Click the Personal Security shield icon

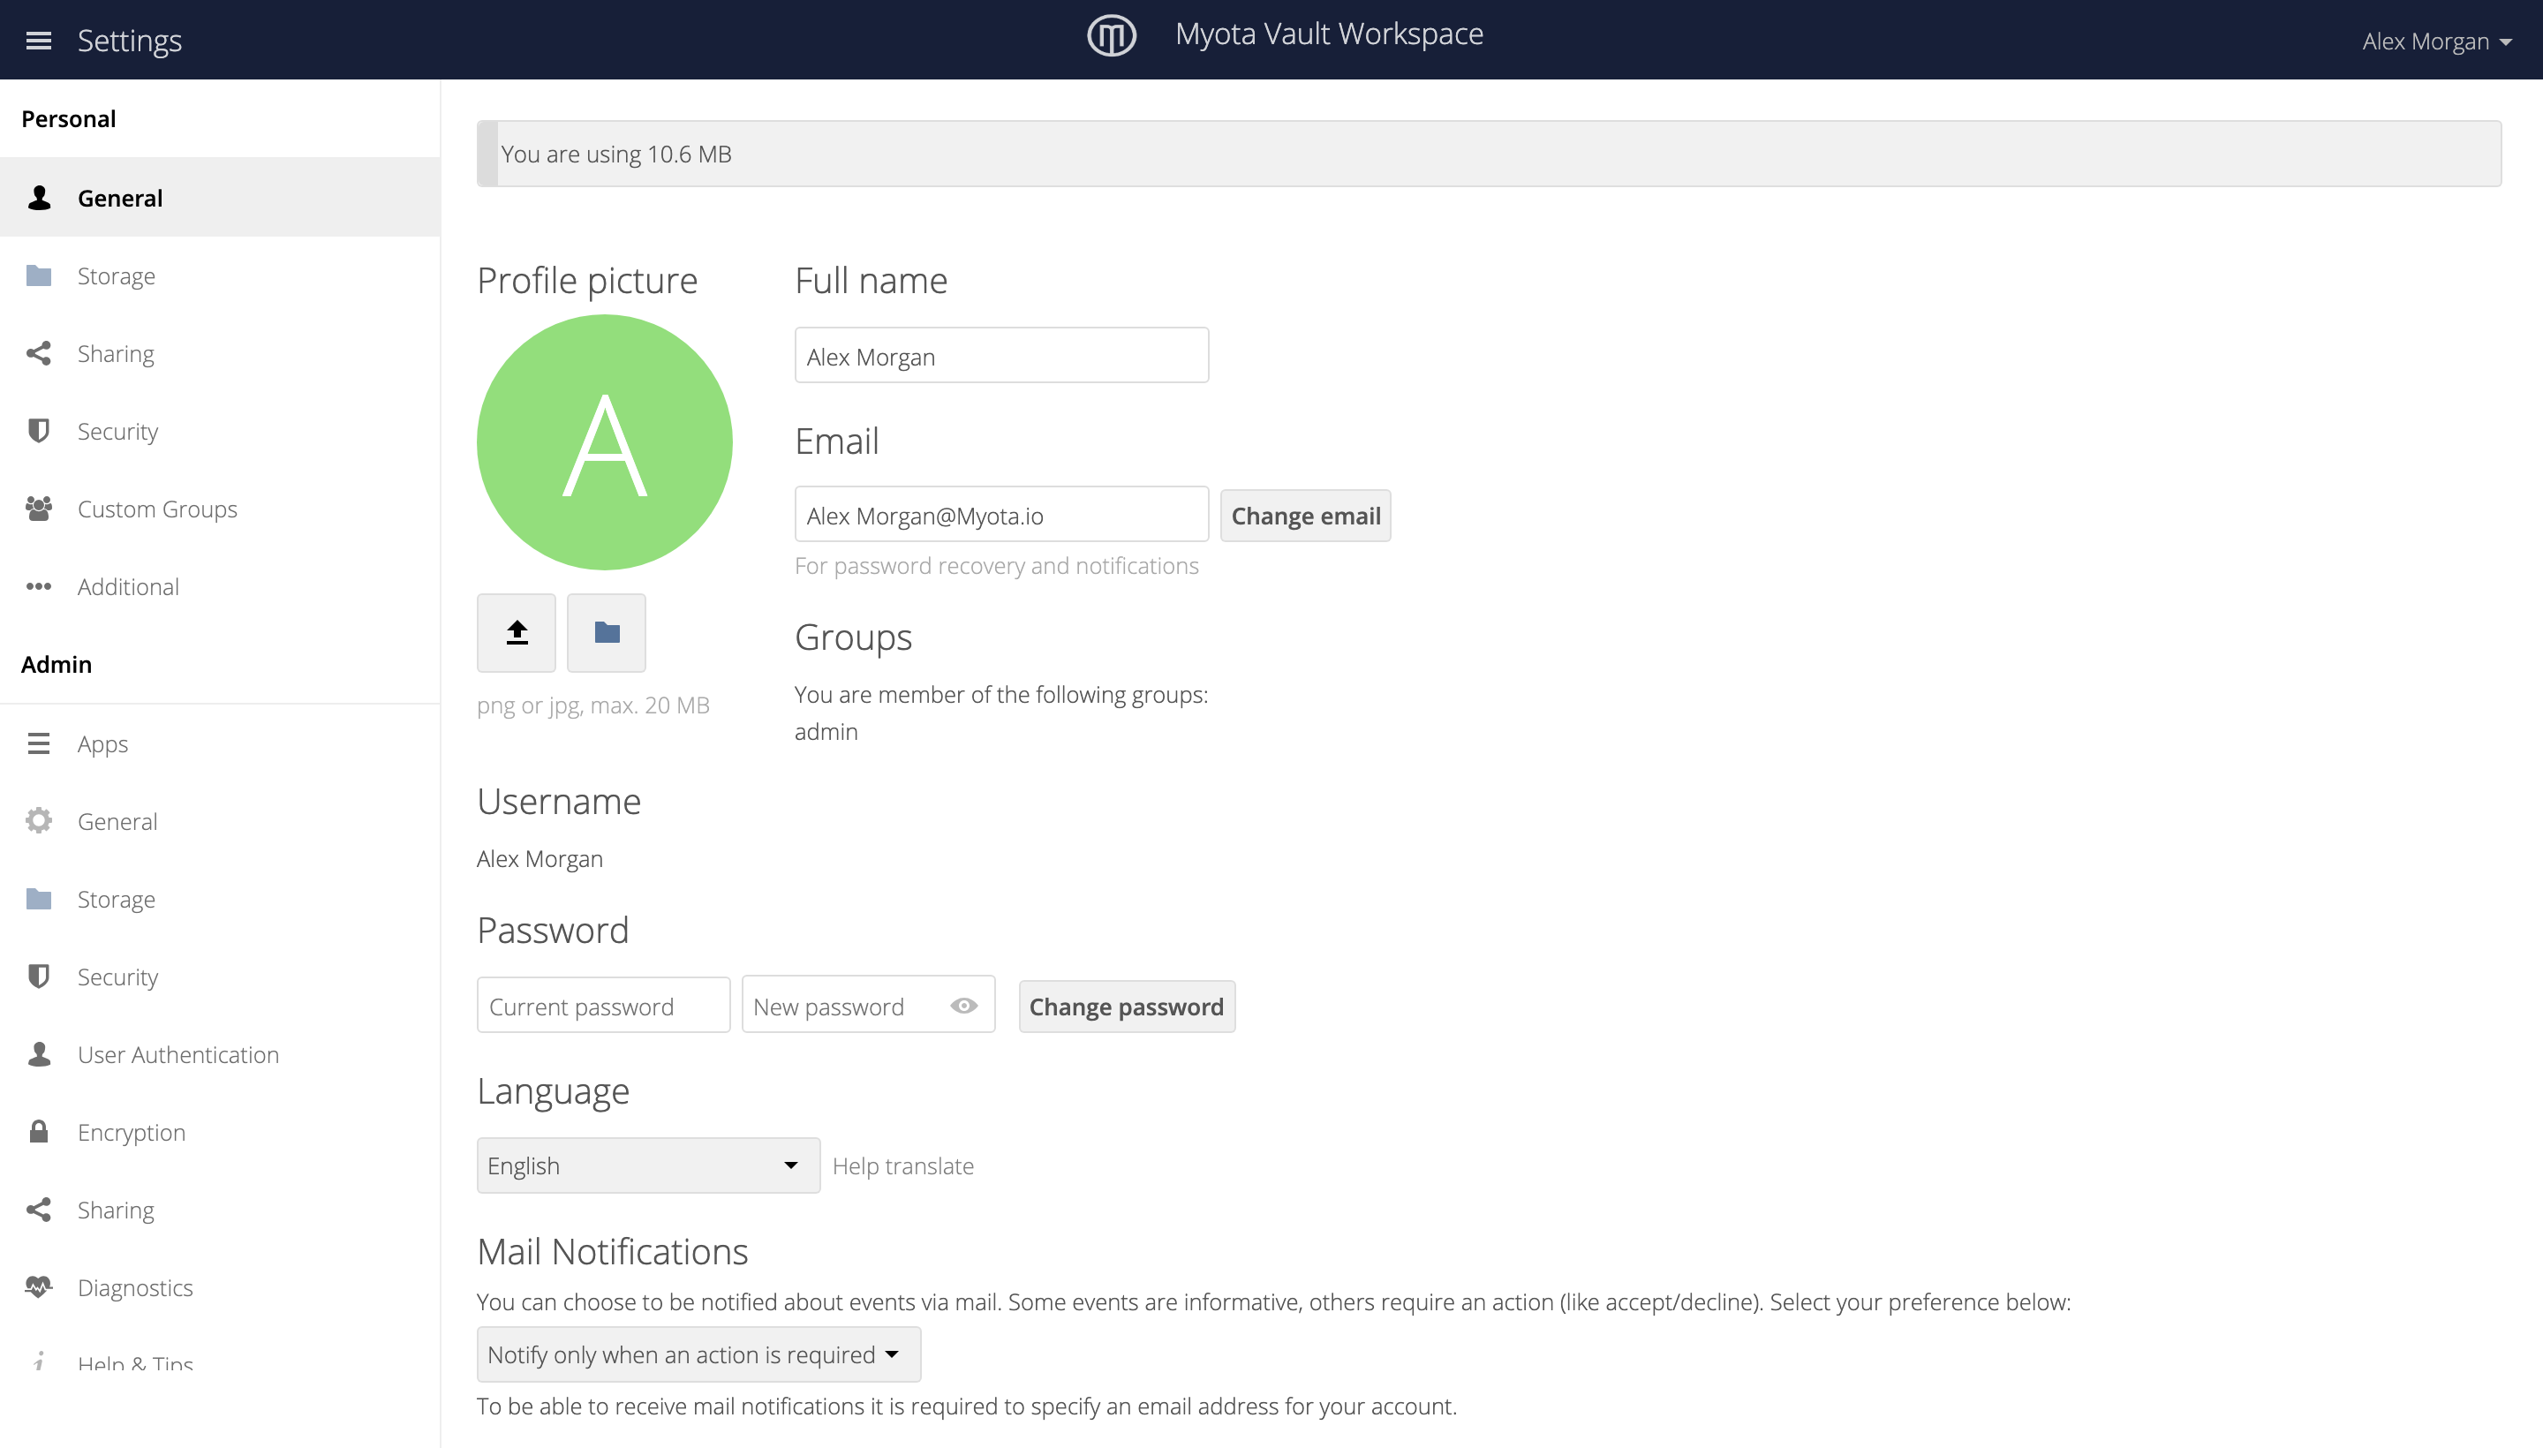click(39, 431)
